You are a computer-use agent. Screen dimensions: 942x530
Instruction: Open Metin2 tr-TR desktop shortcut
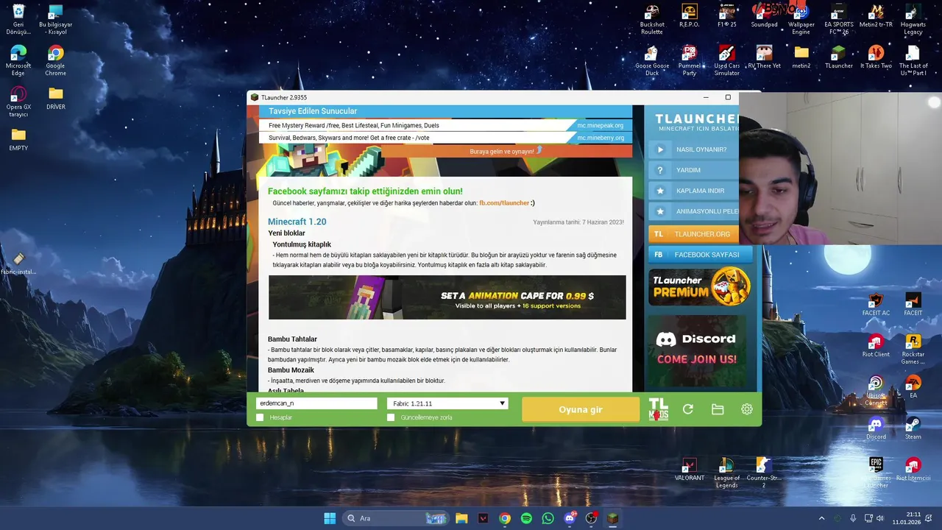point(876,16)
